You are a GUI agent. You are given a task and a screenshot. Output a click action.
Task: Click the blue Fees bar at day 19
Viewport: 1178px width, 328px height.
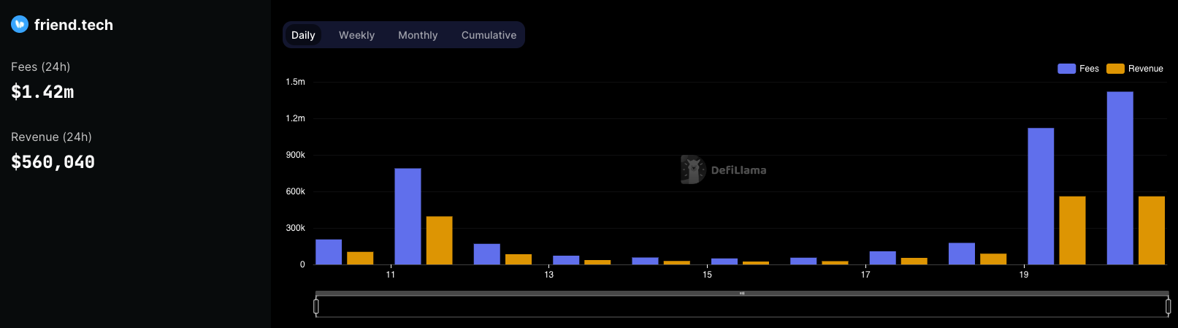[x=1041, y=197]
